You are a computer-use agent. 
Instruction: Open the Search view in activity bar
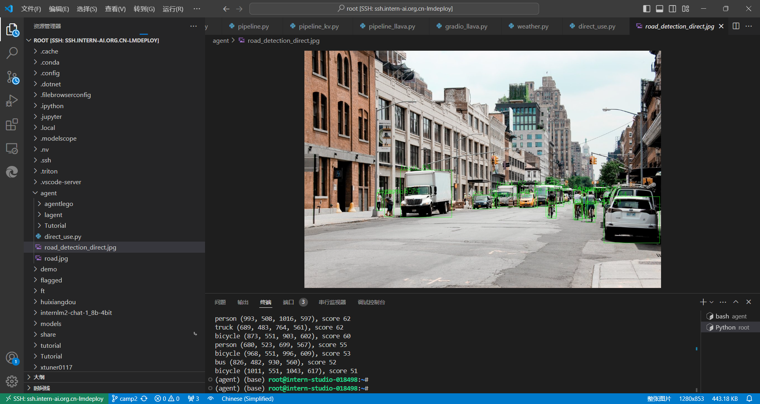12,53
